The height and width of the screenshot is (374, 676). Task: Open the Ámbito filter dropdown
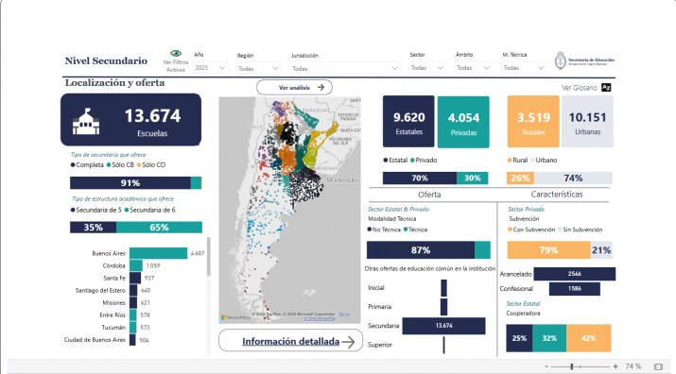pos(473,68)
